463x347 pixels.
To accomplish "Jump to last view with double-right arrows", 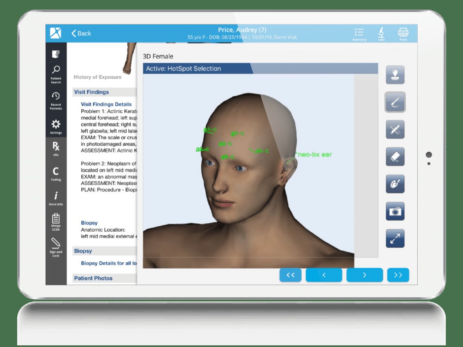I will (398, 275).
